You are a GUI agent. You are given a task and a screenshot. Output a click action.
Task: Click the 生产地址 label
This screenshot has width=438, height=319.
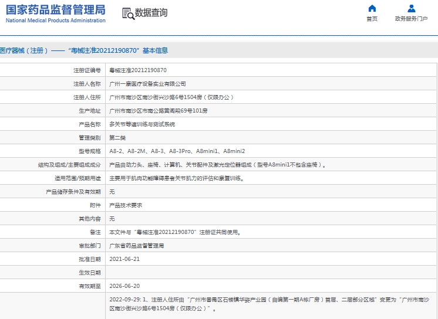pos(90,111)
